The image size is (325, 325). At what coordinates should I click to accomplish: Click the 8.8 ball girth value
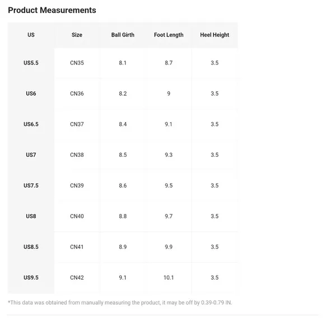[x=123, y=216]
